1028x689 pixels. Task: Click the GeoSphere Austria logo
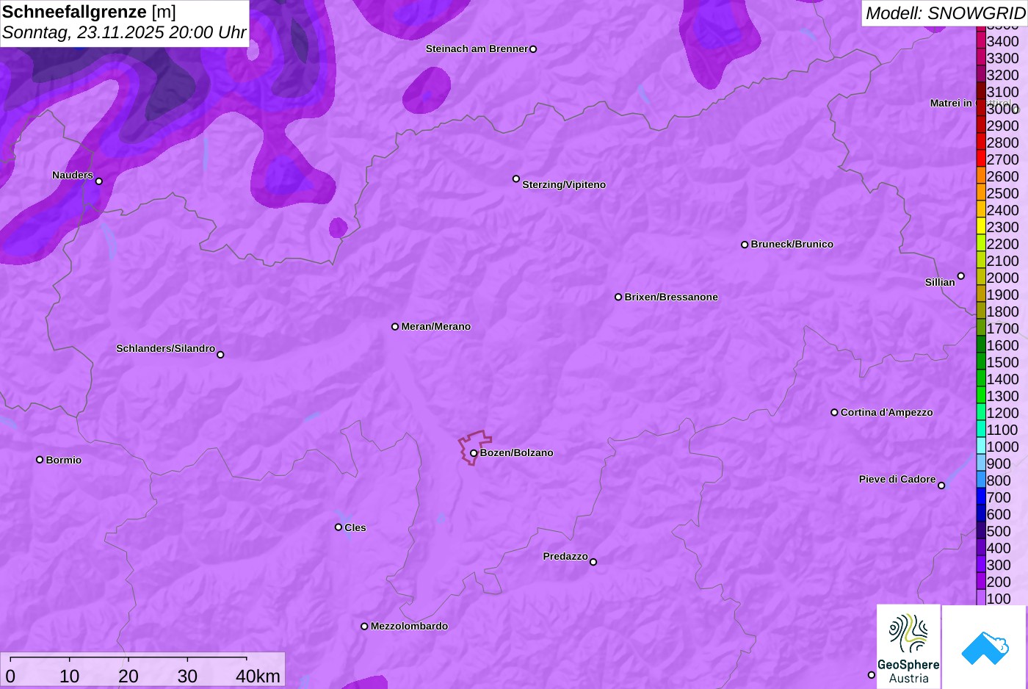[908, 647]
